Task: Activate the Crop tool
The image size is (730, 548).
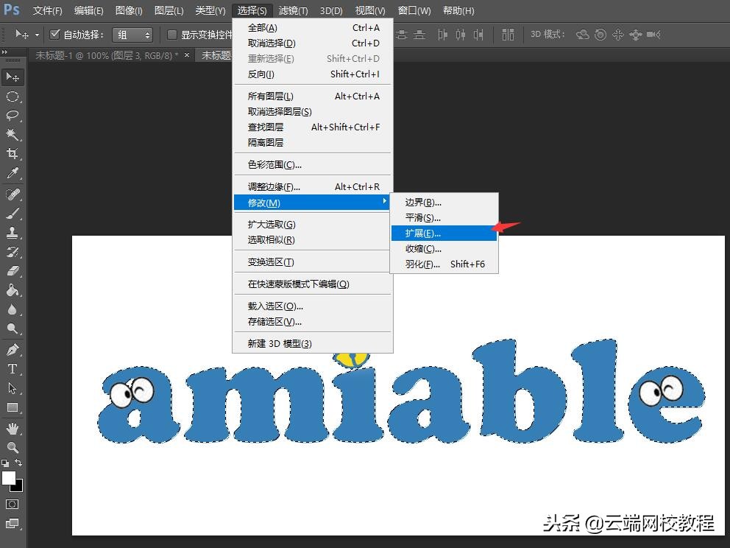Action: (x=12, y=154)
